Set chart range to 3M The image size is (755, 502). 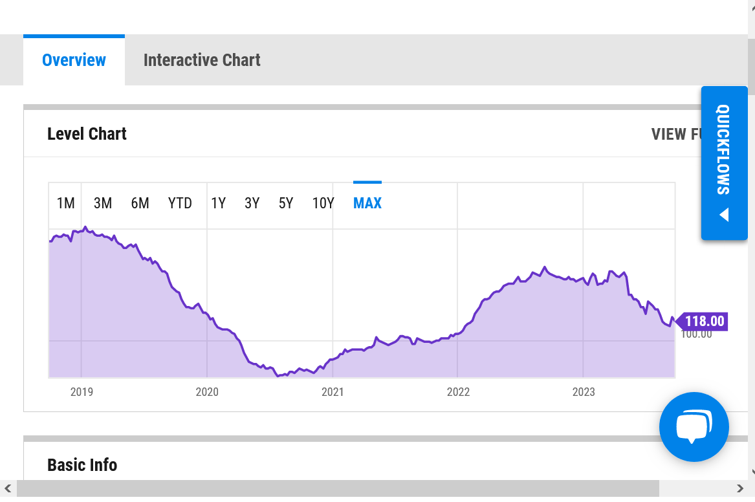[103, 203]
